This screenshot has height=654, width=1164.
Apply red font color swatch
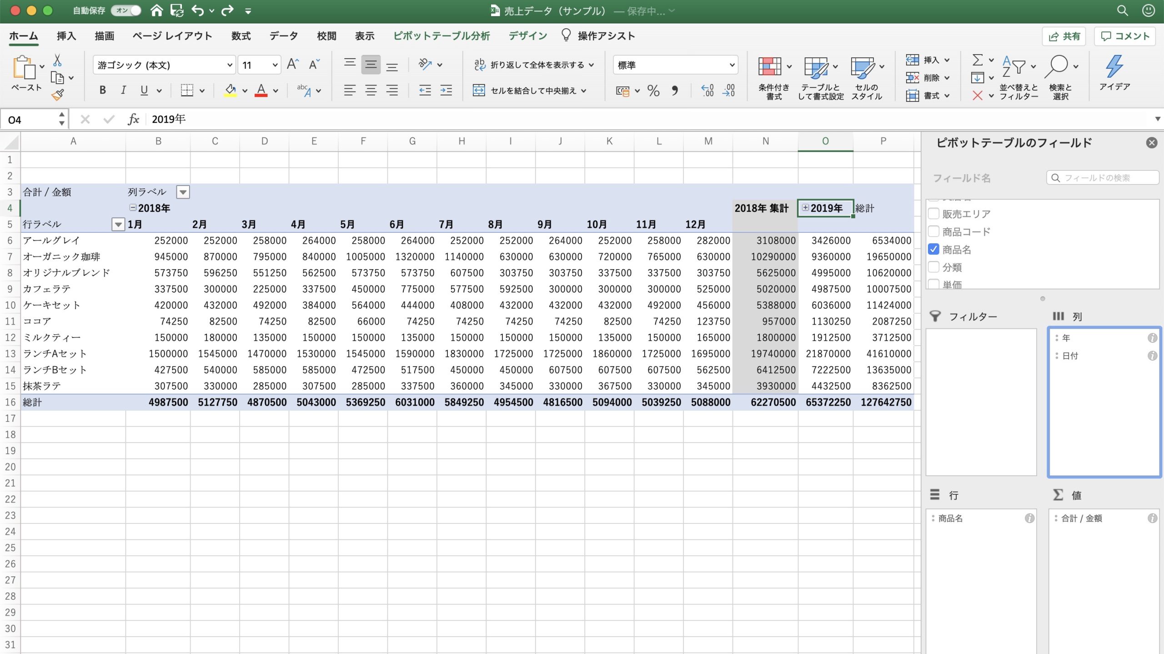(261, 90)
